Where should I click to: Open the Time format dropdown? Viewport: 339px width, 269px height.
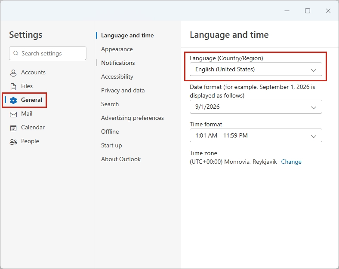click(x=256, y=136)
